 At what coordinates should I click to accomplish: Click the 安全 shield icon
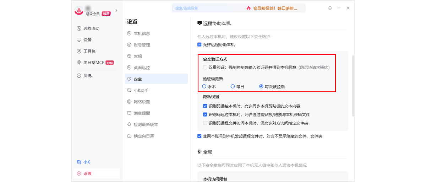click(129, 79)
